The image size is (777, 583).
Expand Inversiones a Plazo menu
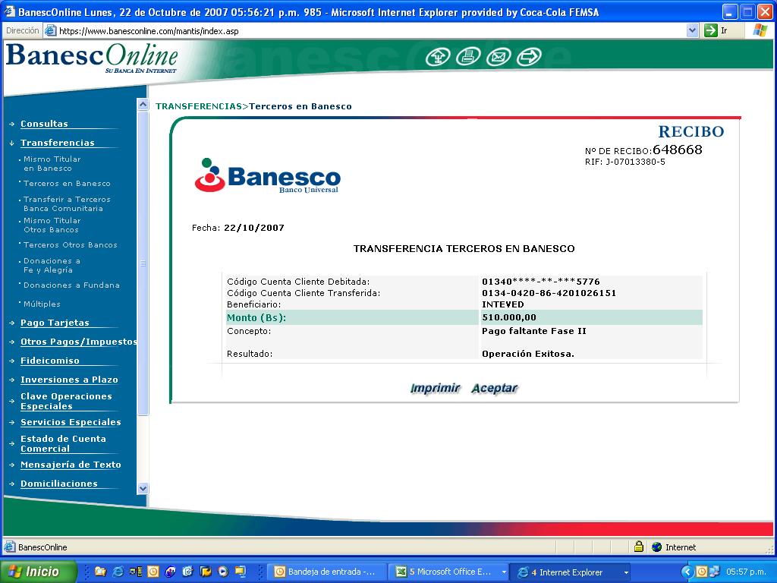(x=69, y=380)
